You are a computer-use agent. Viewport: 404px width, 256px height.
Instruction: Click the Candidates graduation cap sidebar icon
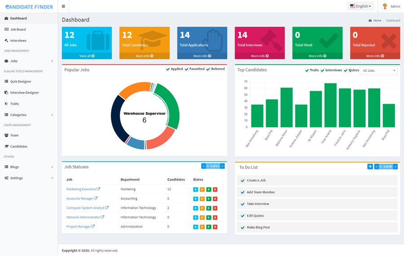(x=6, y=146)
